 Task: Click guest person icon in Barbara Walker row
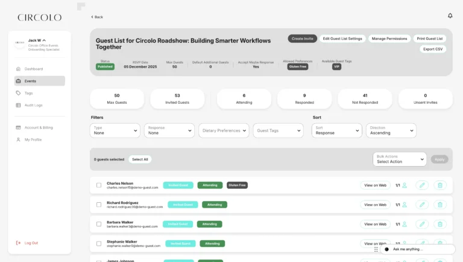click(x=405, y=224)
